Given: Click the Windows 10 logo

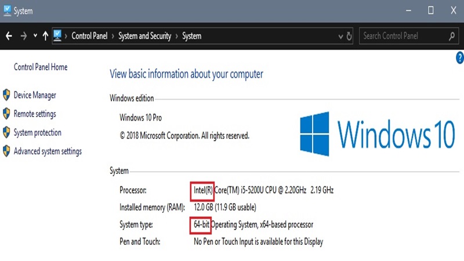Looking at the screenshot, I should click(x=378, y=134).
